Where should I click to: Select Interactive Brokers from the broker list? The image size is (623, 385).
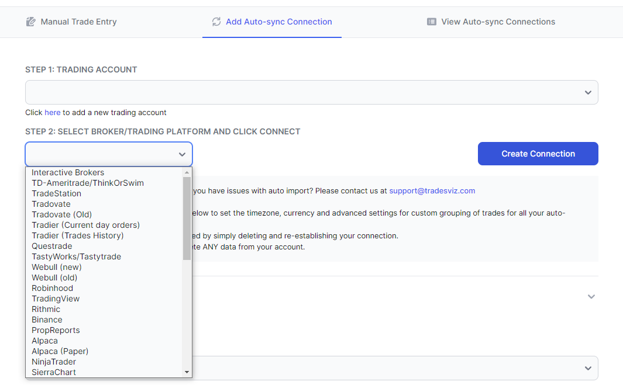point(67,172)
